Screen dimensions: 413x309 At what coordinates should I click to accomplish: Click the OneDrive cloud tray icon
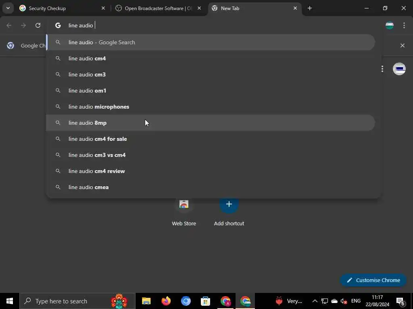coord(334,301)
